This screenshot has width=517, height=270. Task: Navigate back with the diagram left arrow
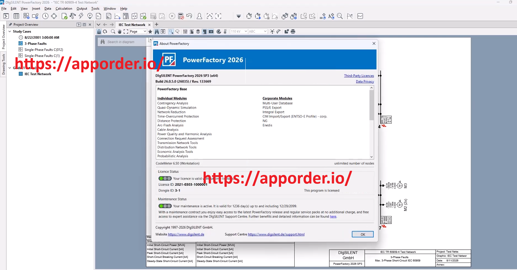pos(105,25)
